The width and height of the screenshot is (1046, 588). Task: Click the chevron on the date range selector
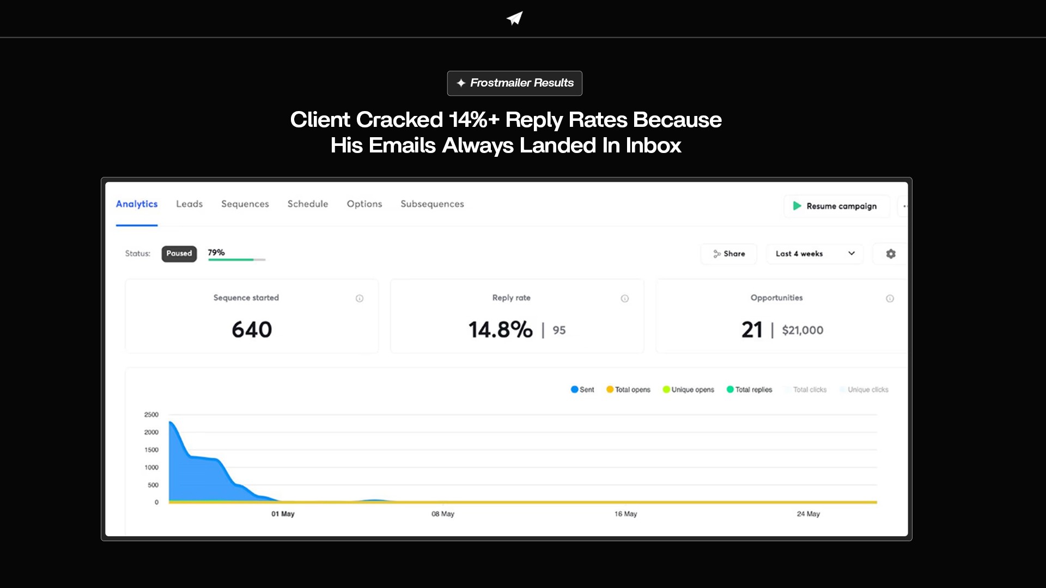[x=852, y=254]
